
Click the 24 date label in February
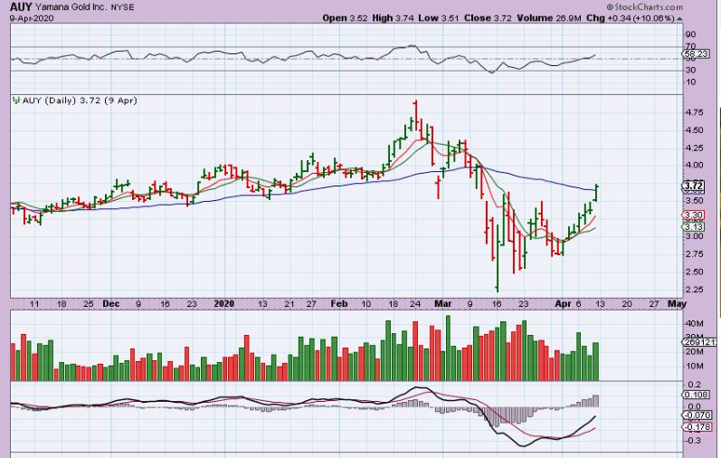[414, 304]
